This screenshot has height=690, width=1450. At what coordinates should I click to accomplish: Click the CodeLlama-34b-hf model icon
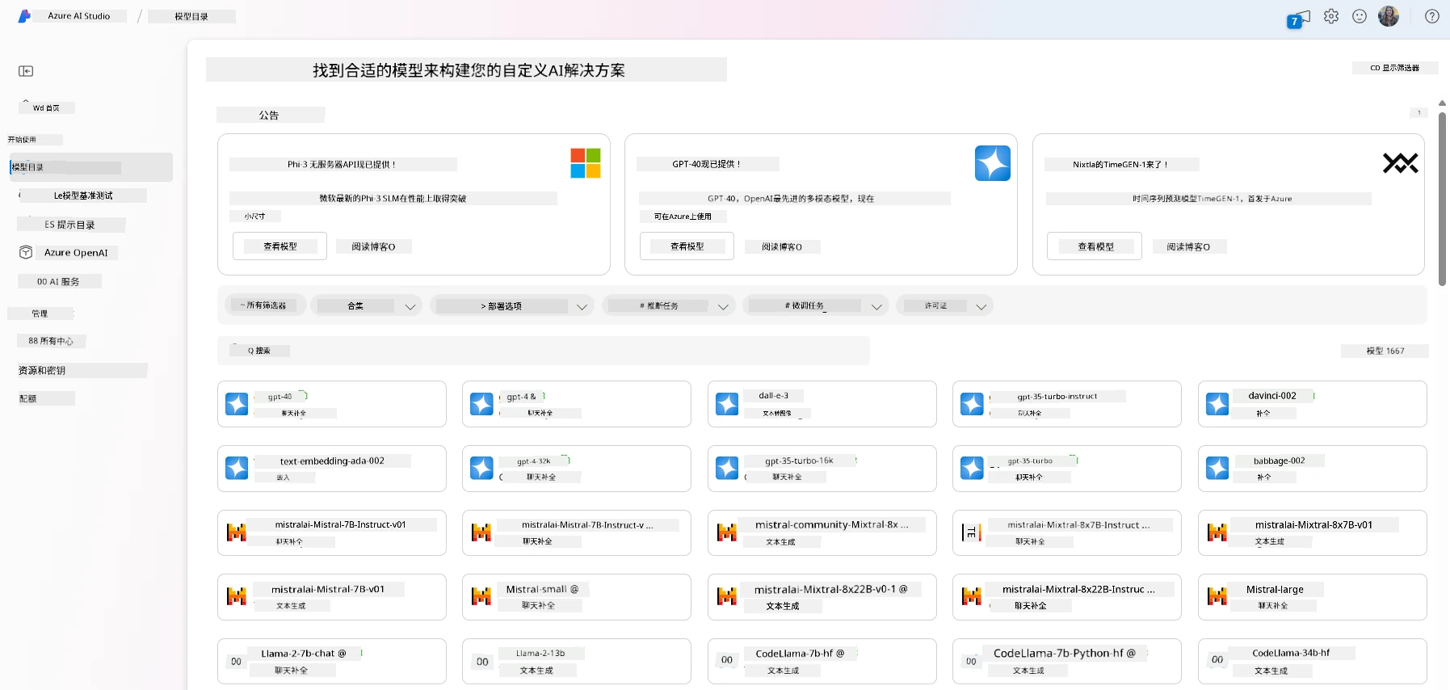click(x=1217, y=659)
